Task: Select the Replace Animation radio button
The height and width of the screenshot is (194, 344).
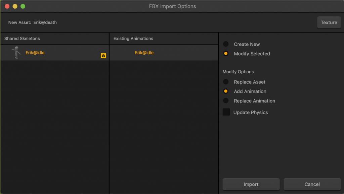Action: [x=226, y=101]
